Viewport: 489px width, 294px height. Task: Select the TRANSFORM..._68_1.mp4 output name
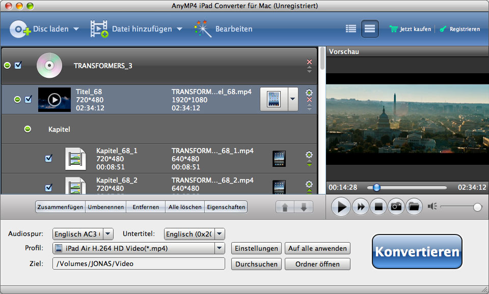tap(212, 151)
